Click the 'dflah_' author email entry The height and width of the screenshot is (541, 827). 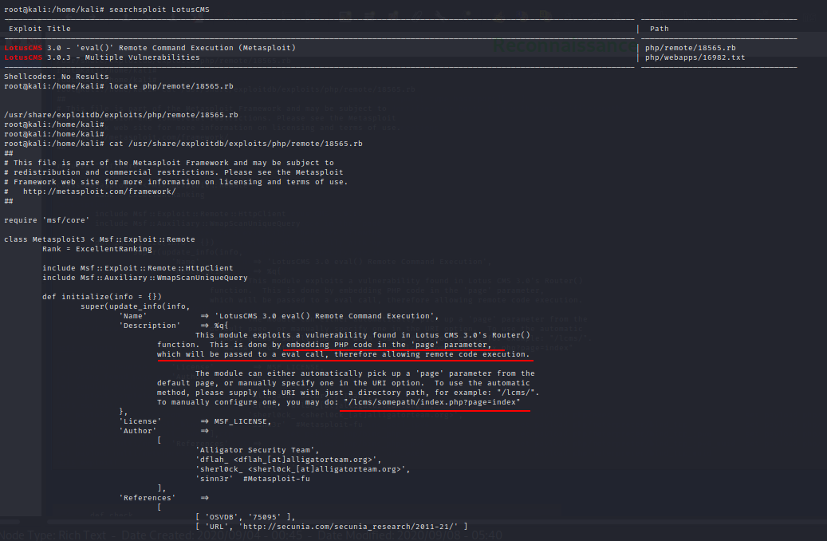coord(289,459)
